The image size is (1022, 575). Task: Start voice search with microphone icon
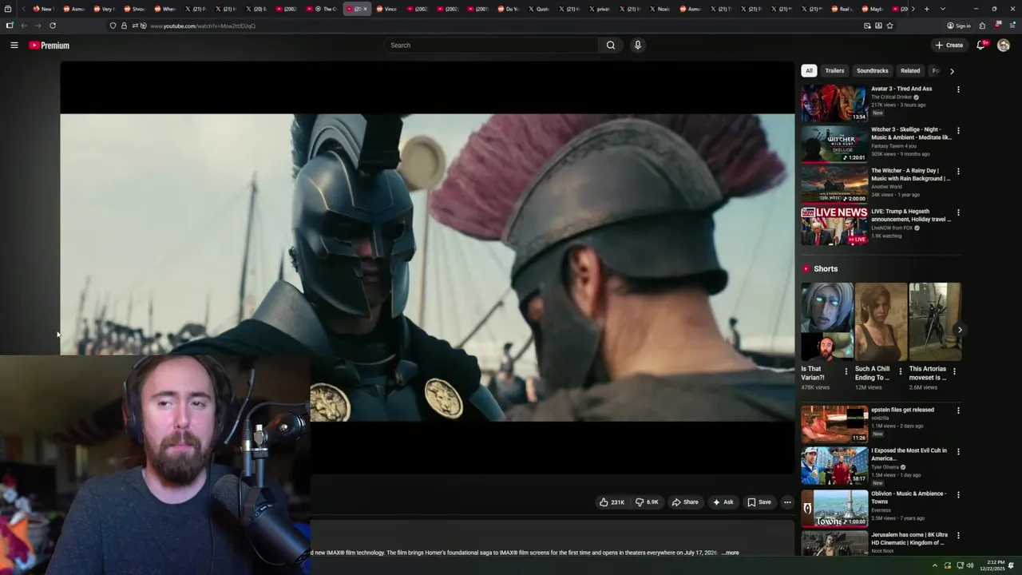click(637, 46)
